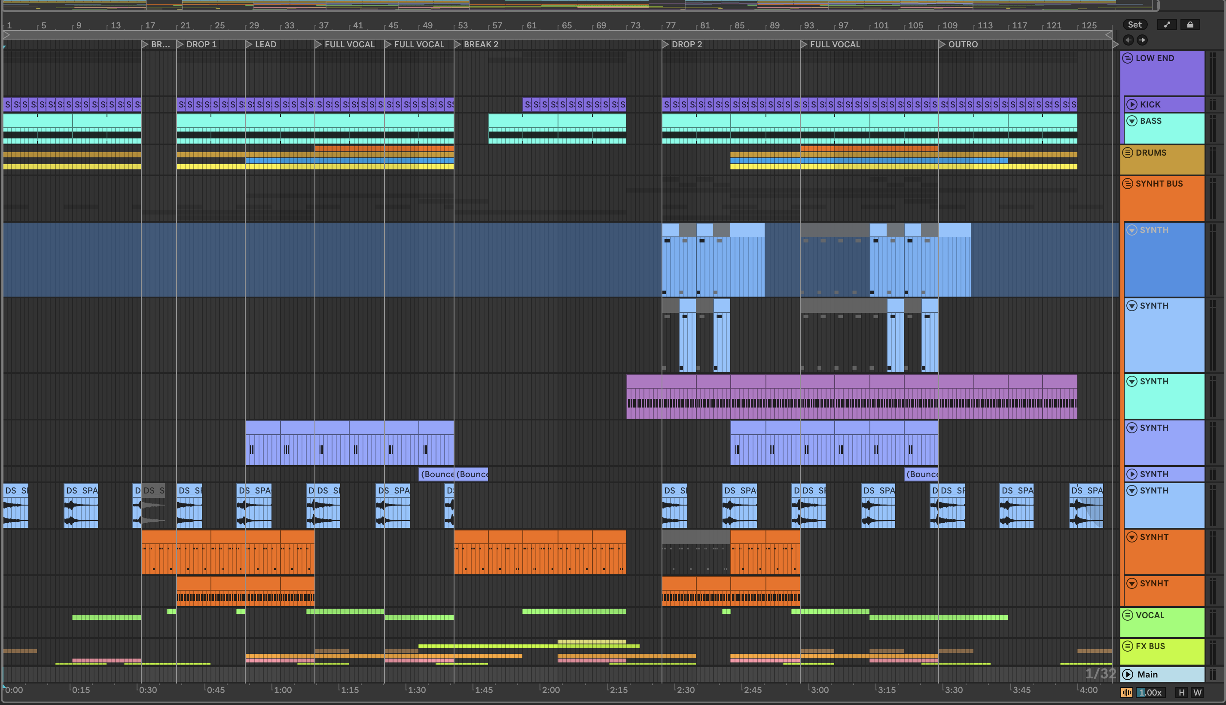This screenshot has width=1226, height=705.
Task: Unfold the Main track
Action: pyautogui.click(x=1128, y=674)
